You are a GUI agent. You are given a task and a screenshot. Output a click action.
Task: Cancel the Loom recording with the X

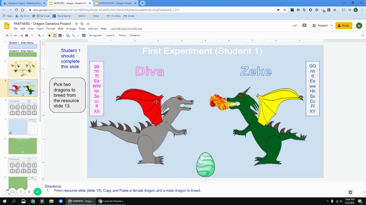point(21,192)
